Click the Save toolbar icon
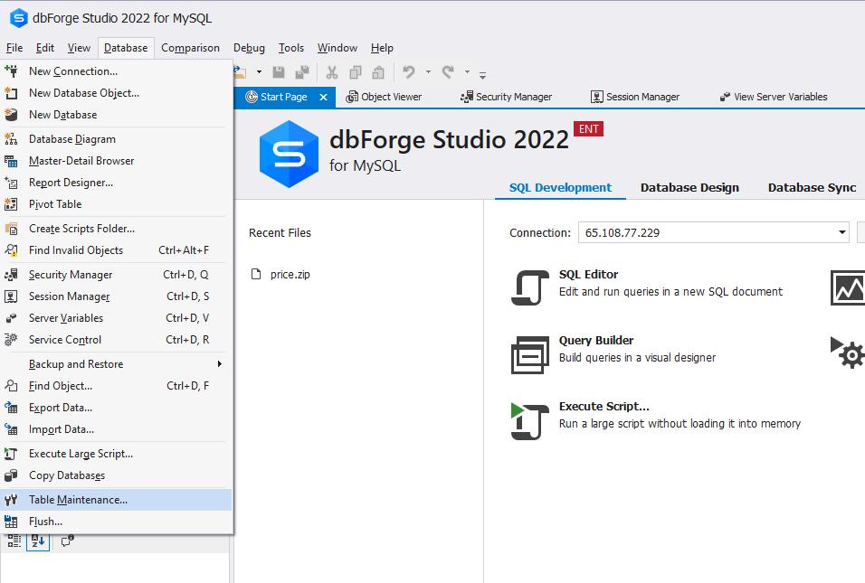This screenshot has height=583, width=865. click(279, 72)
